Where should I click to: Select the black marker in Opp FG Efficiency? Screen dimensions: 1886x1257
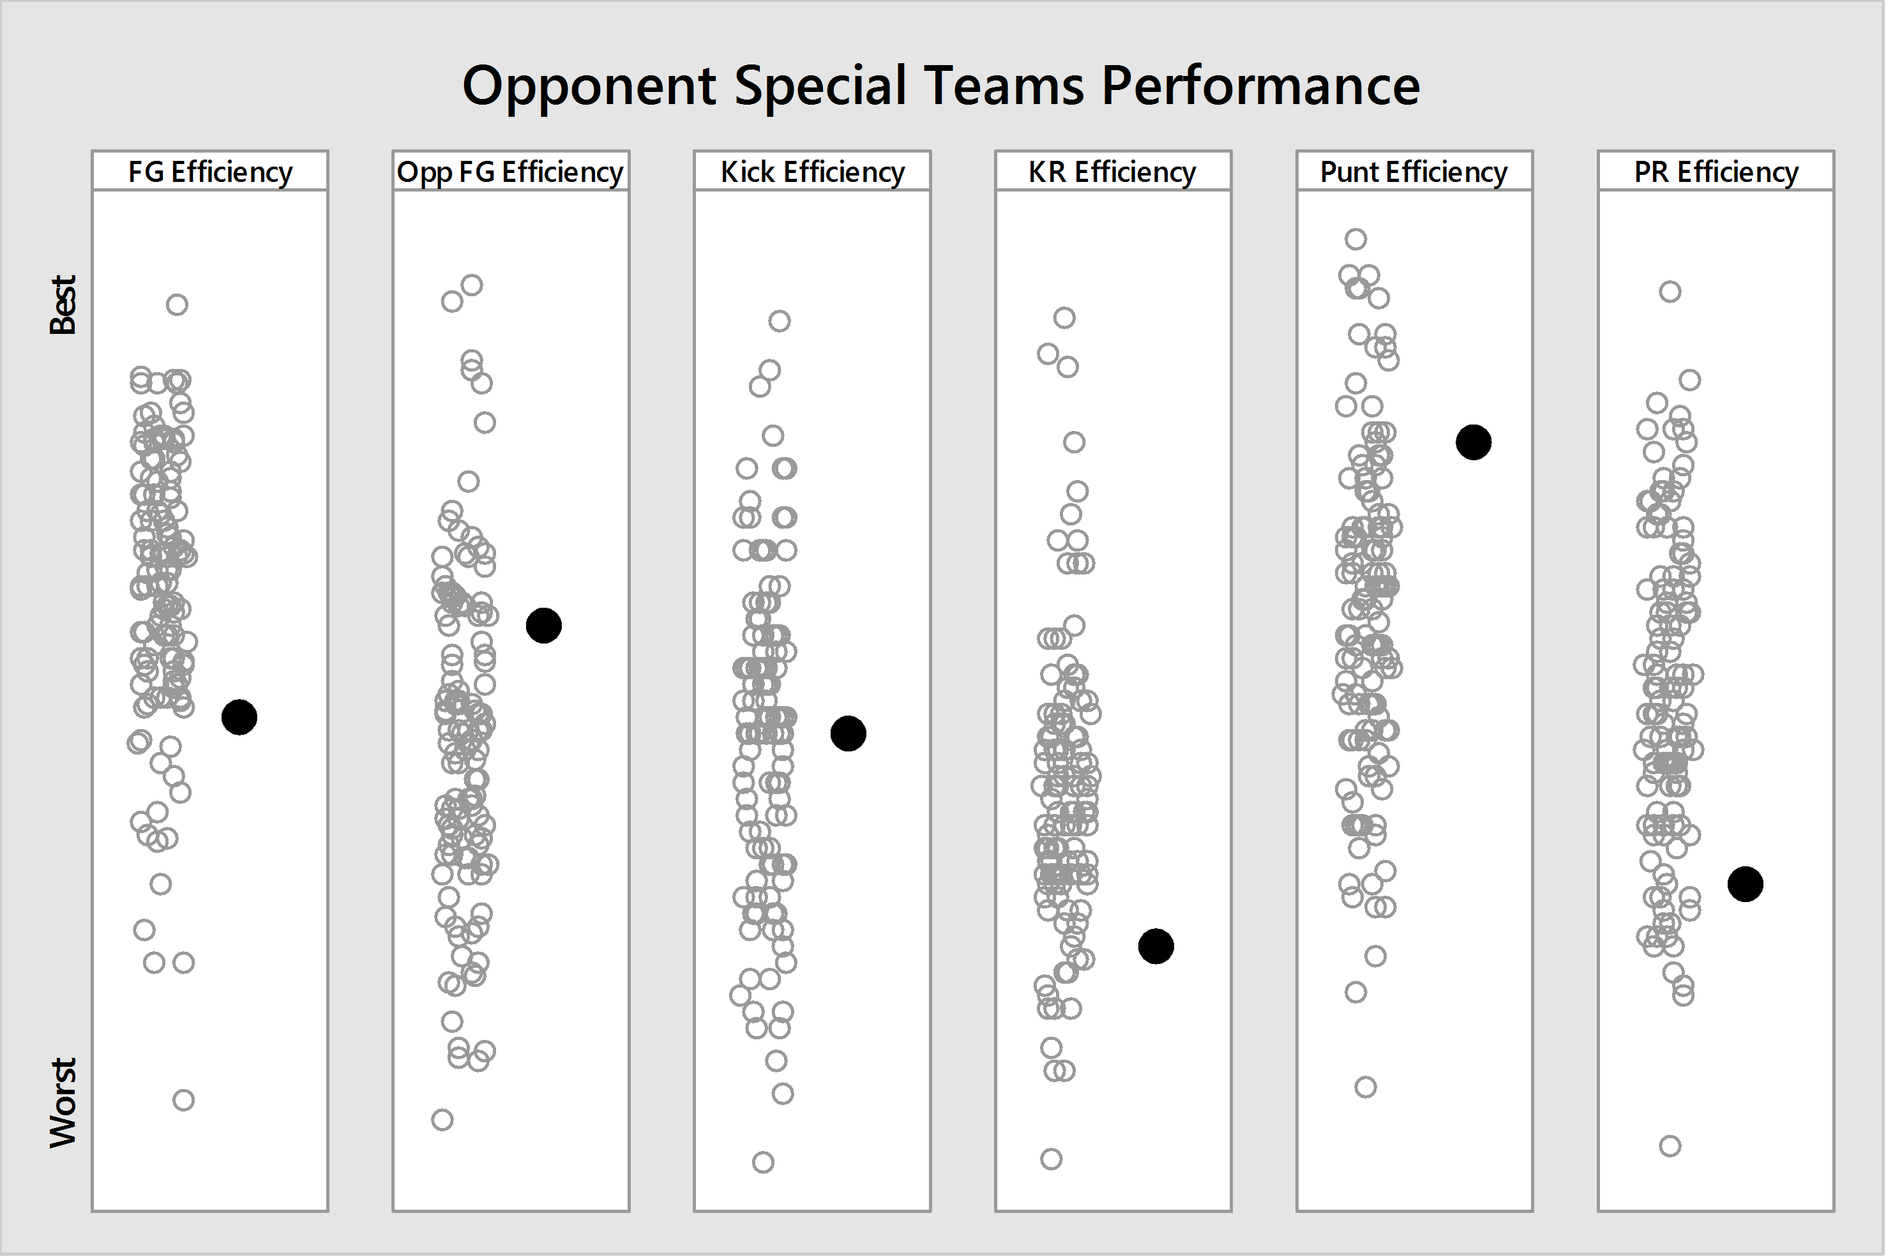tap(543, 625)
